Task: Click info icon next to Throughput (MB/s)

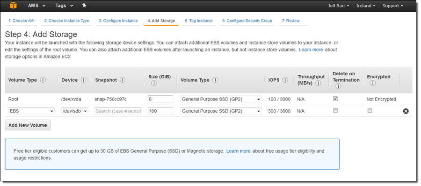Action: tap(318, 83)
